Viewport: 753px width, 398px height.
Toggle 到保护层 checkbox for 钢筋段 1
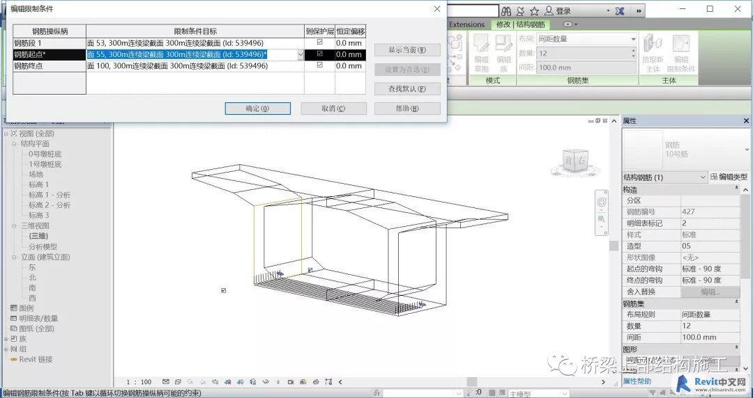coord(320,42)
